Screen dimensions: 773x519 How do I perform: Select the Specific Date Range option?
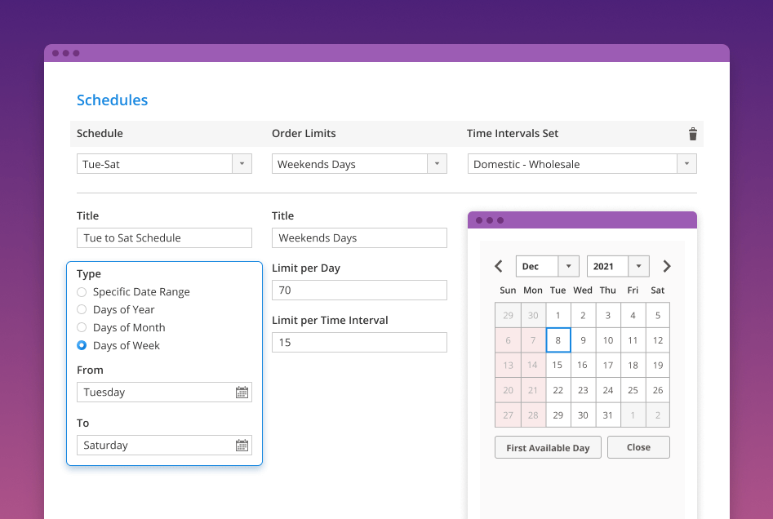[x=82, y=292]
